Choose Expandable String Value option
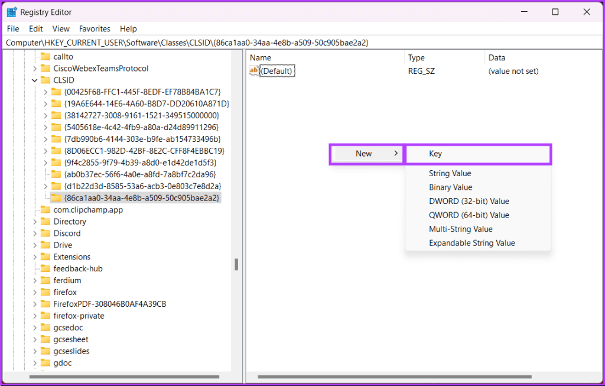Viewport: 605px width, 386px height. 478,243
